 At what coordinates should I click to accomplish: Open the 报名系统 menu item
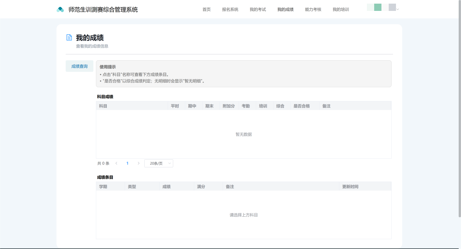coord(230,9)
